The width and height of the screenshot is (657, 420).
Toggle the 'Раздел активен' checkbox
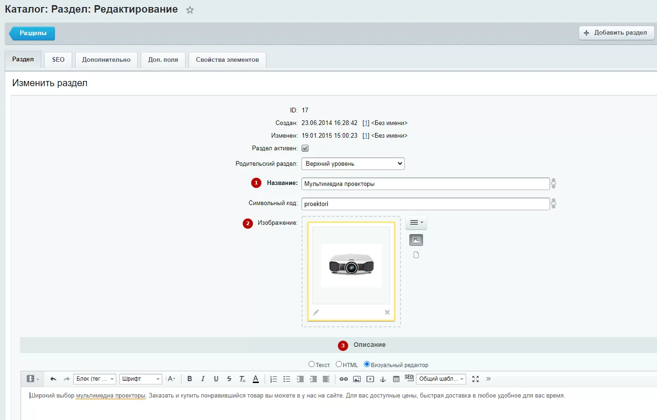click(x=305, y=148)
